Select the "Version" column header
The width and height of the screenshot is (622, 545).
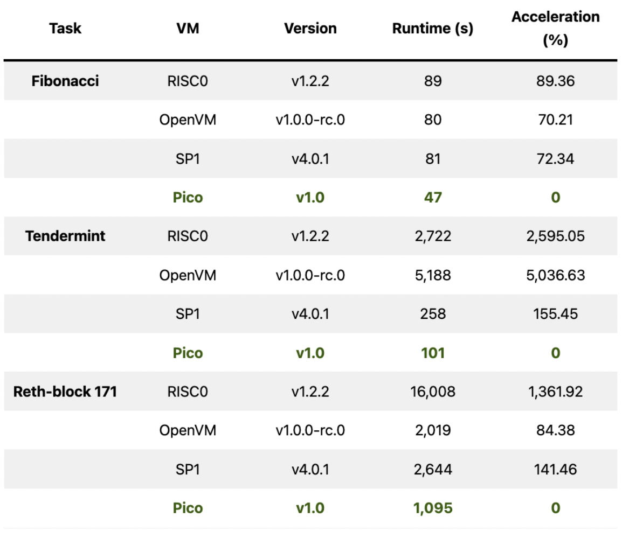pos(310,29)
